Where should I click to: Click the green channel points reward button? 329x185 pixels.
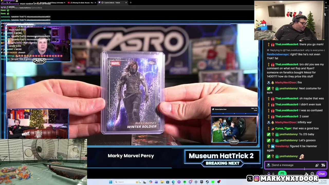(x=282, y=173)
